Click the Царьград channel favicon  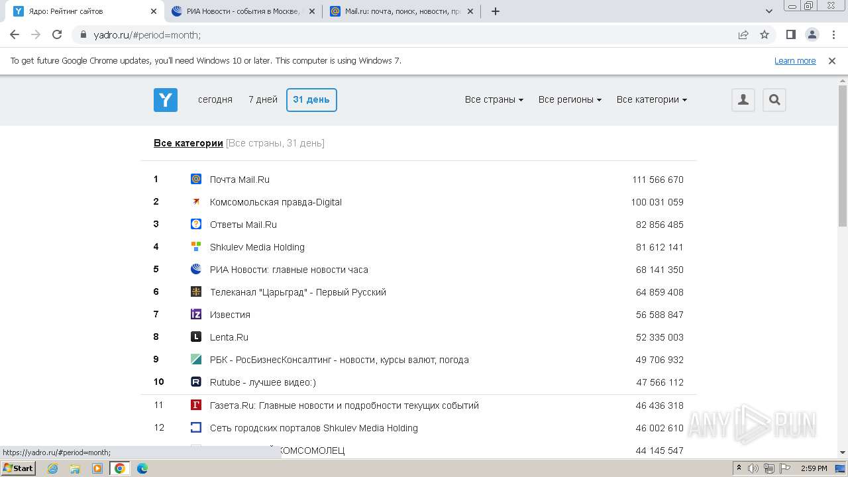tap(196, 291)
